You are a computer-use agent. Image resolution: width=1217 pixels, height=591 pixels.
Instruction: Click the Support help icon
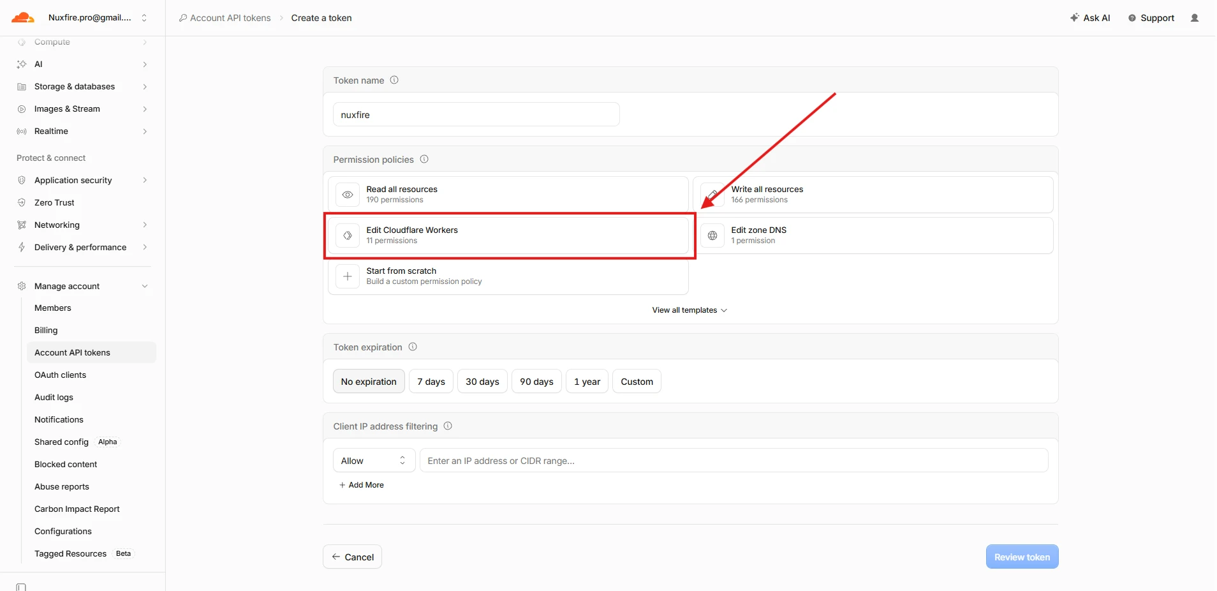pos(1132,18)
